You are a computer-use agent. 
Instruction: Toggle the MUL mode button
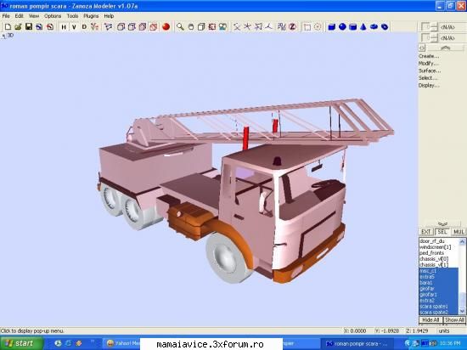[x=459, y=232]
